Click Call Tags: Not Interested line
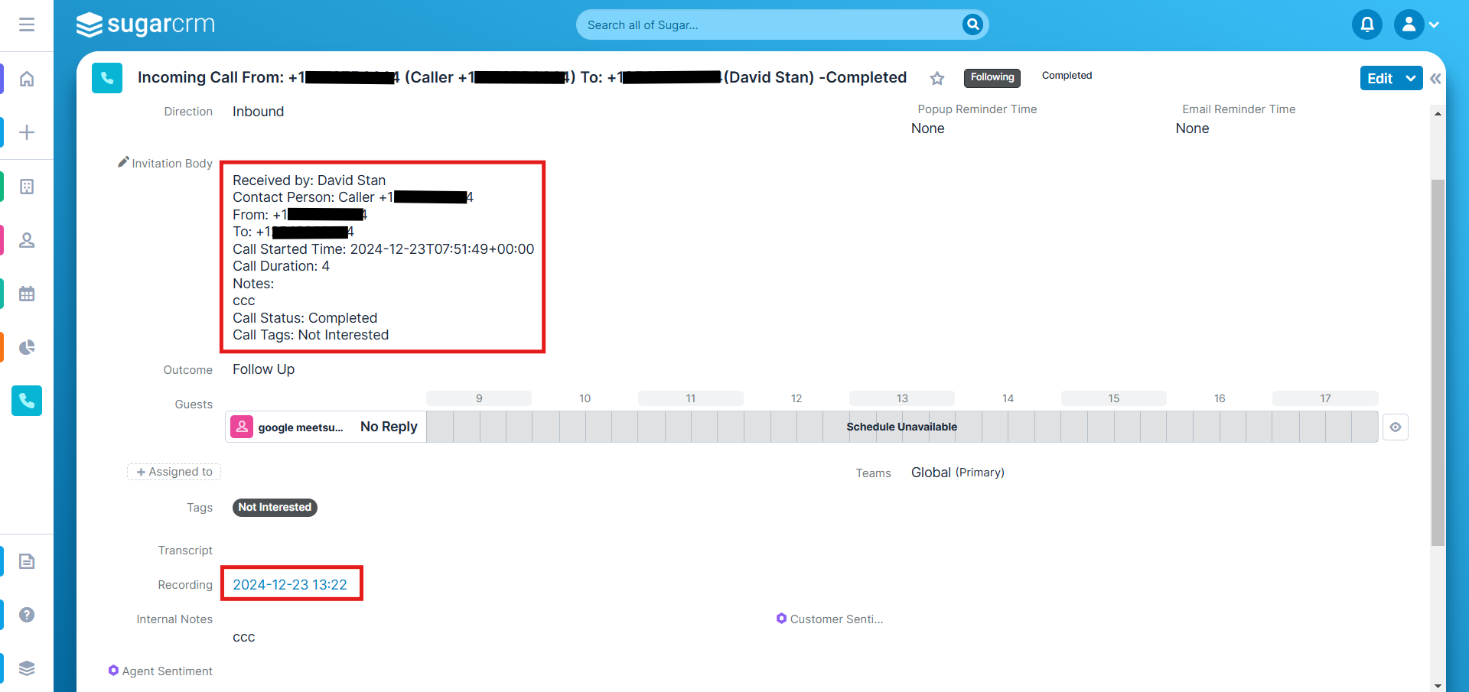This screenshot has width=1469, height=692. pyautogui.click(x=311, y=335)
